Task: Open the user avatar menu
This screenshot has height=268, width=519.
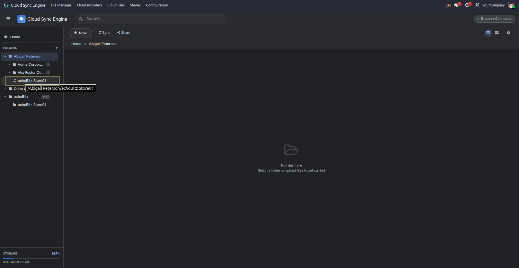Action: point(511,5)
